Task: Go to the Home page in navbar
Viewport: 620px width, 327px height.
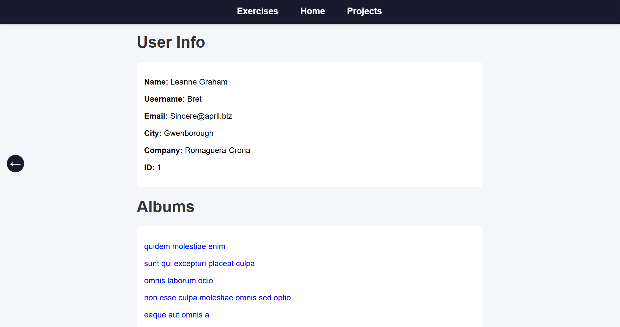Action: tap(312, 11)
